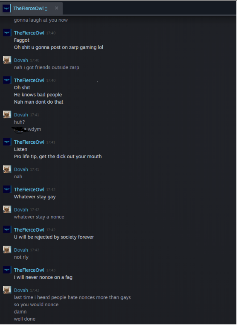This screenshot has height=325, width=237.
Task: Click Dovah's avatar beside the lone 'nah' message
Action: (7, 169)
